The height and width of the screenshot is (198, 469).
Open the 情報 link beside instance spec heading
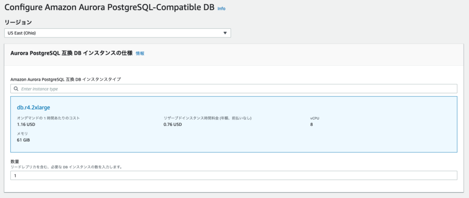pos(140,54)
